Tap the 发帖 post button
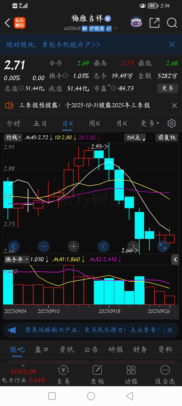 coord(97,375)
